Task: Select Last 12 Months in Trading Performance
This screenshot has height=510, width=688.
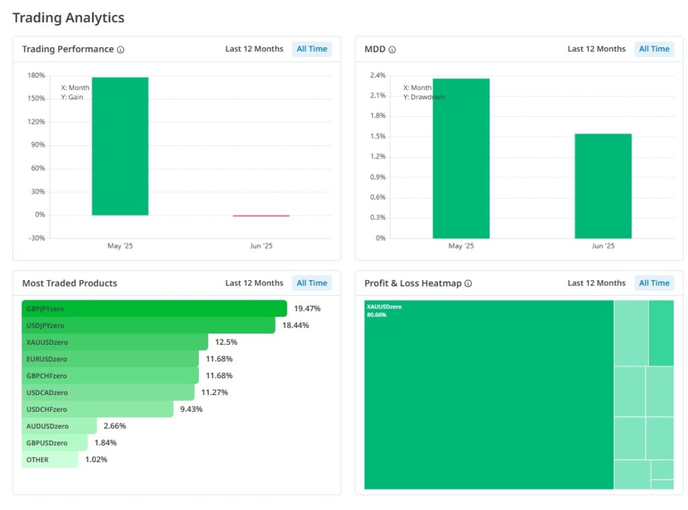Action: click(254, 49)
